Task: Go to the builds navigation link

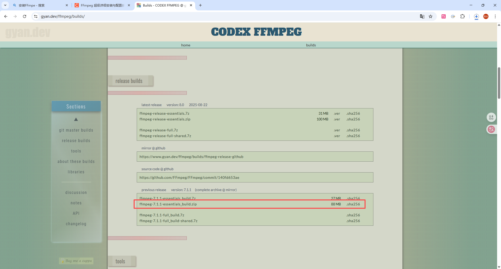Action: pyautogui.click(x=311, y=45)
